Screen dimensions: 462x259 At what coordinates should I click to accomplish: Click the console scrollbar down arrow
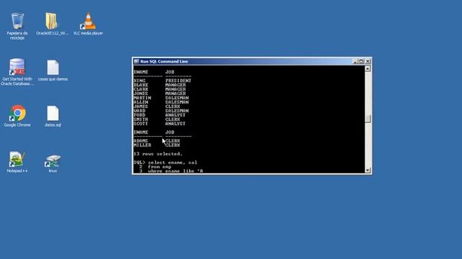pyautogui.click(x=367, y=171)
